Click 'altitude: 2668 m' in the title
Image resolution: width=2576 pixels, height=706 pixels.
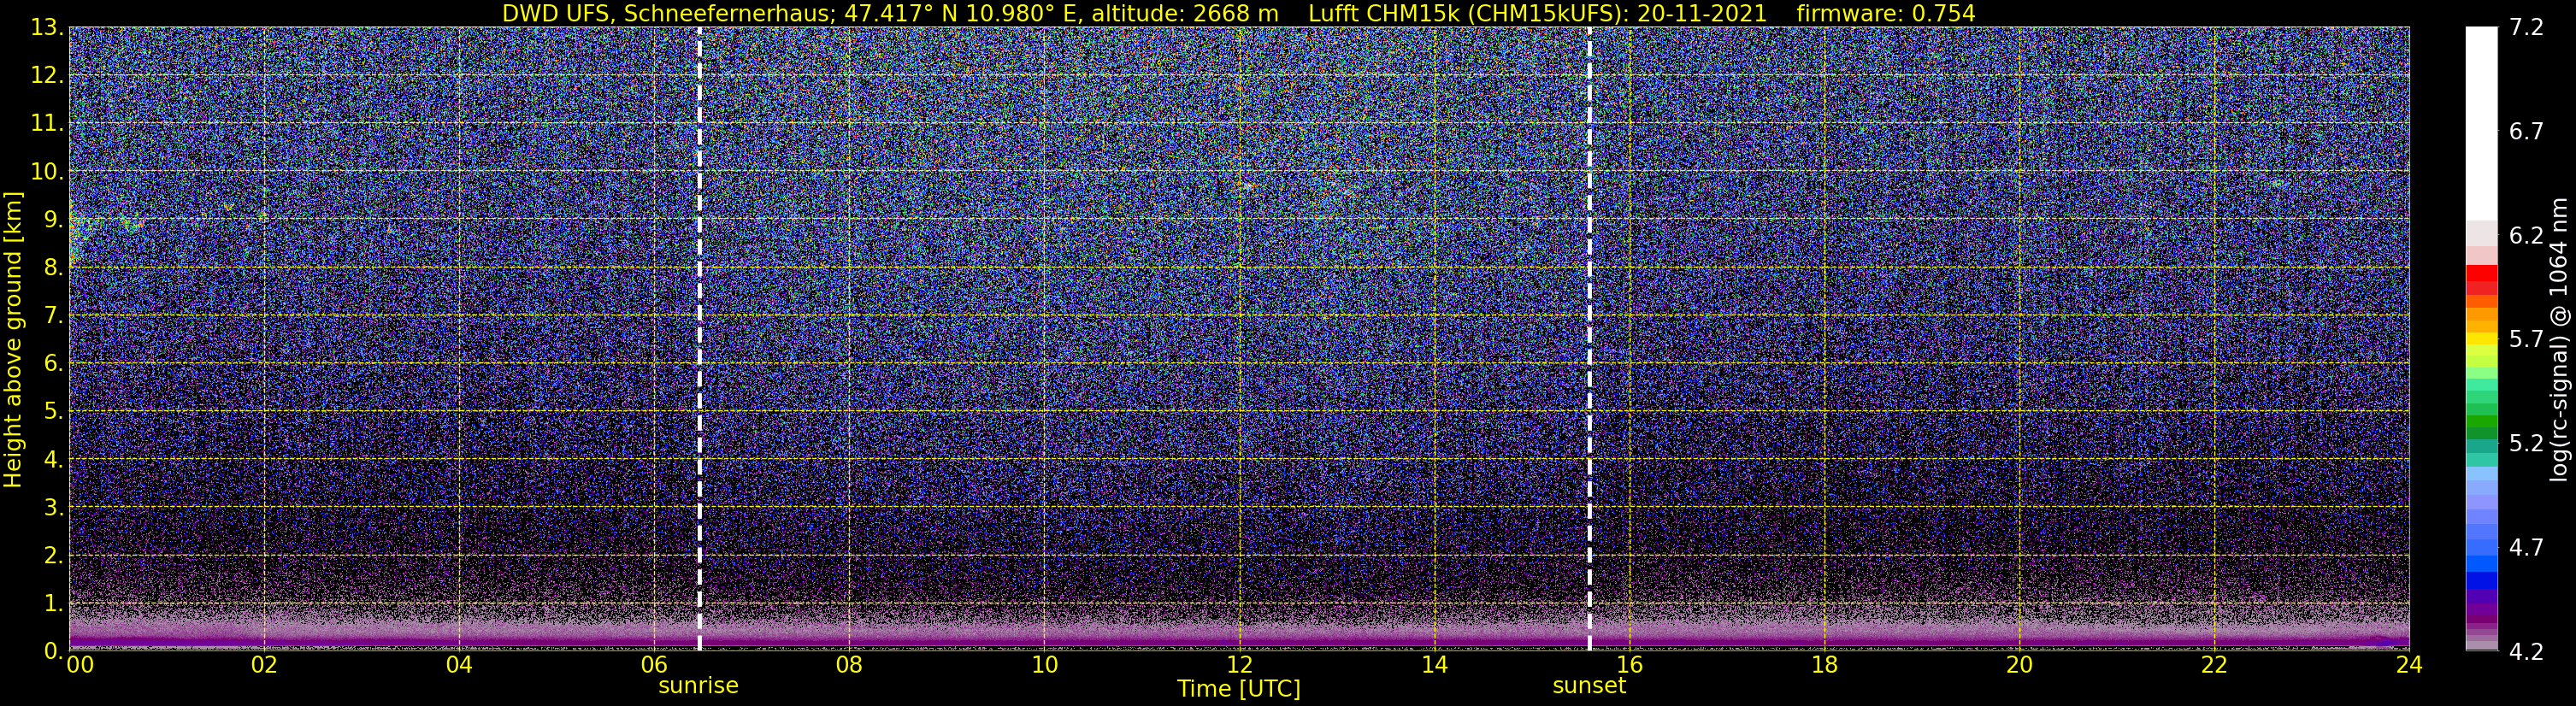click(x=1185, y=13)
